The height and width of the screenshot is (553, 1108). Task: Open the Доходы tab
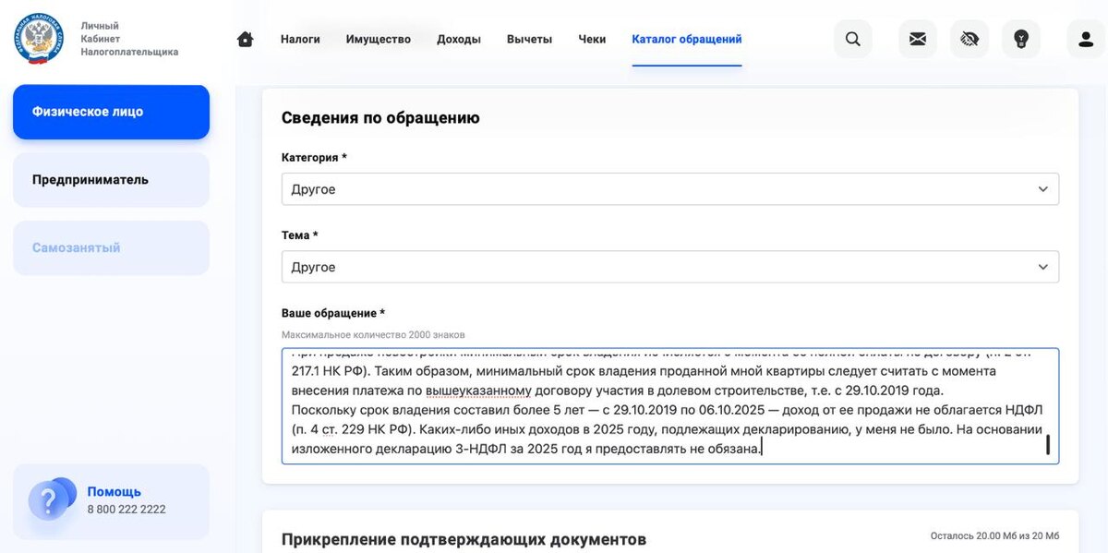pos(459,39)
